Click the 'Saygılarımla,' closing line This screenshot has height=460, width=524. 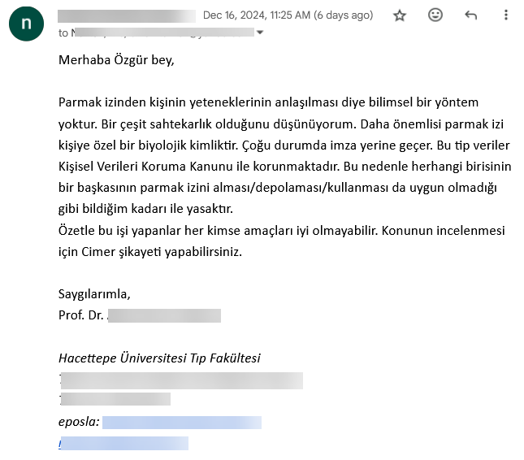pyautogui.click(x=94, y=294)
